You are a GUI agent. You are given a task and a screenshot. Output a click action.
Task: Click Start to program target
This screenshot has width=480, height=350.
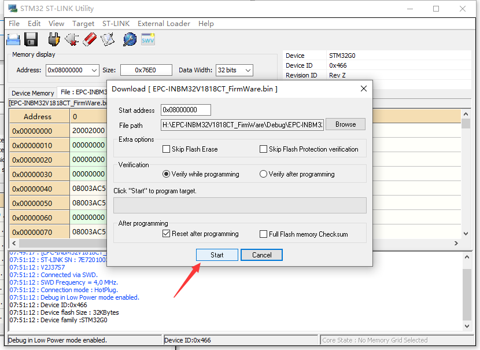(x=217, y=255)
